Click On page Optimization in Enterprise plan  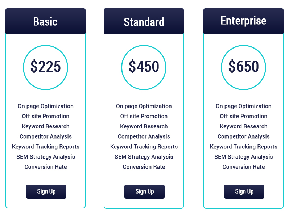[x=243, y=106]
